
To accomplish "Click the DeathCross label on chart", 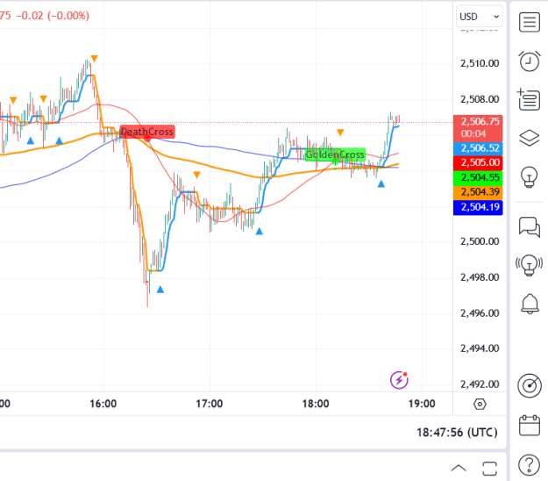I will 147,132.
